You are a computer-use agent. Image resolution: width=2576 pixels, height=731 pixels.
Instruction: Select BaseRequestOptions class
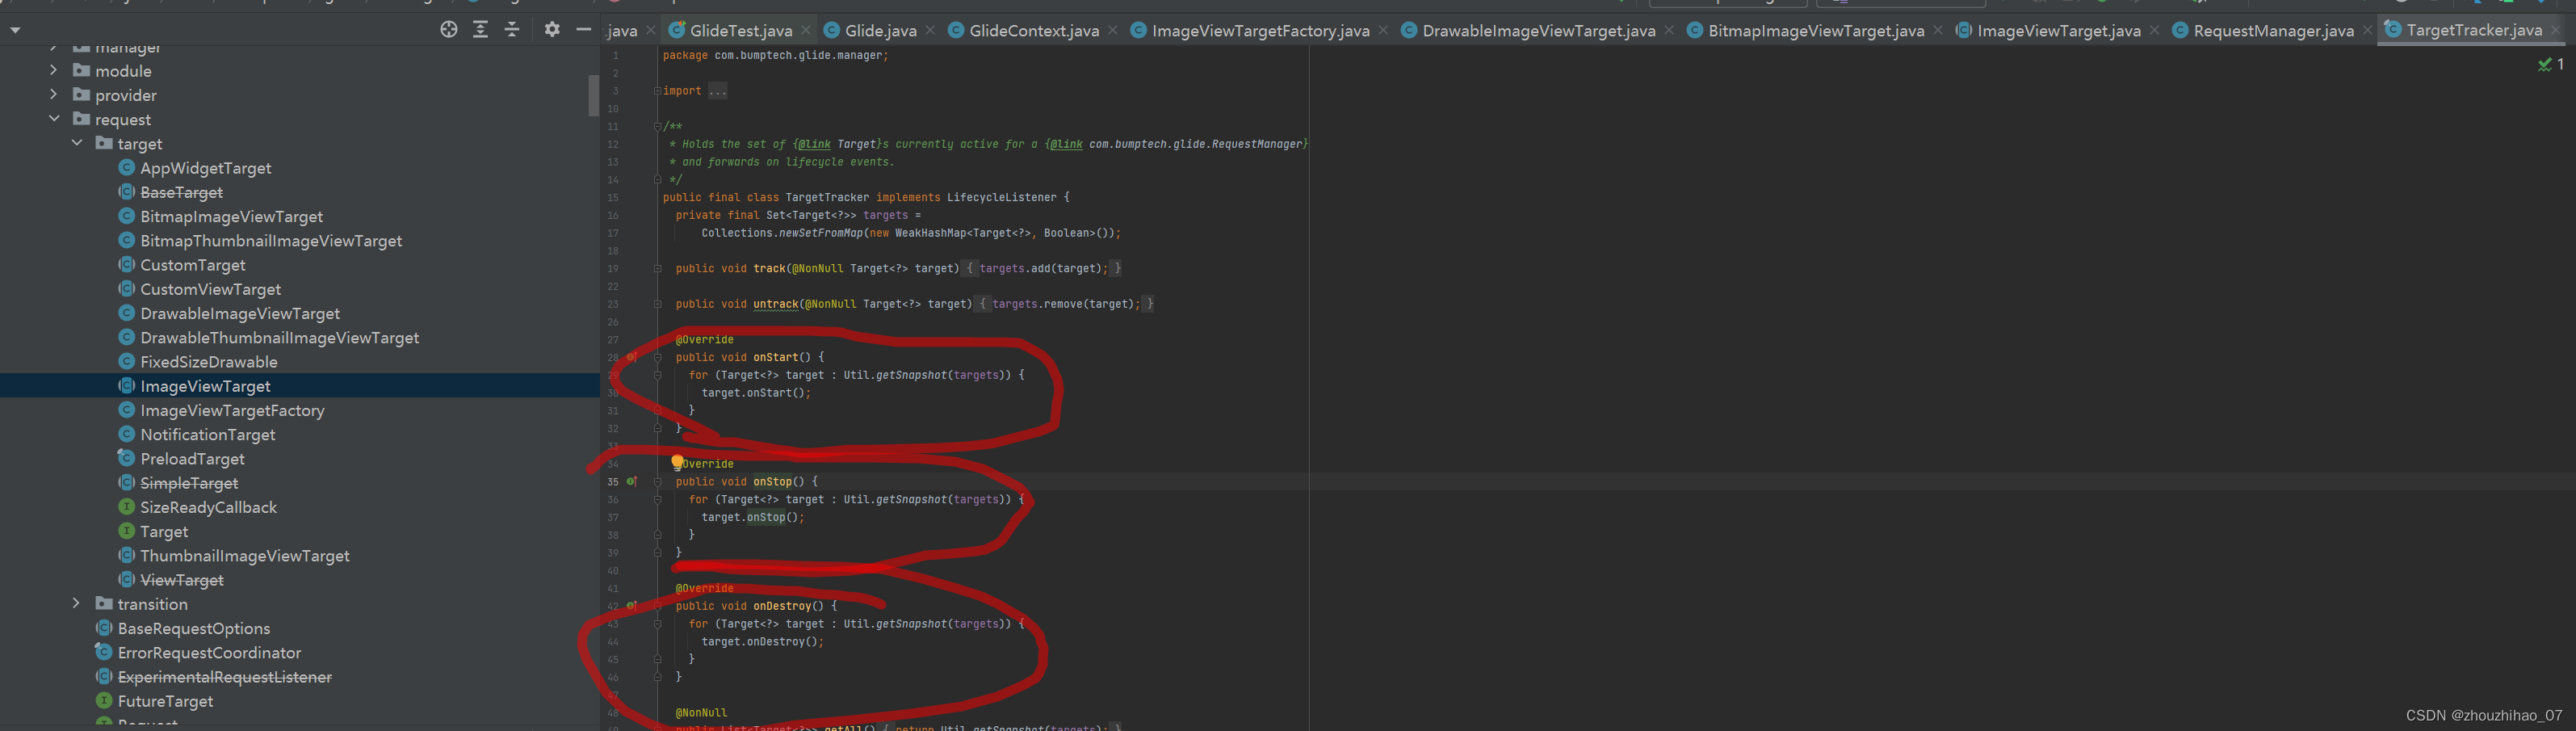pos(193,628)
